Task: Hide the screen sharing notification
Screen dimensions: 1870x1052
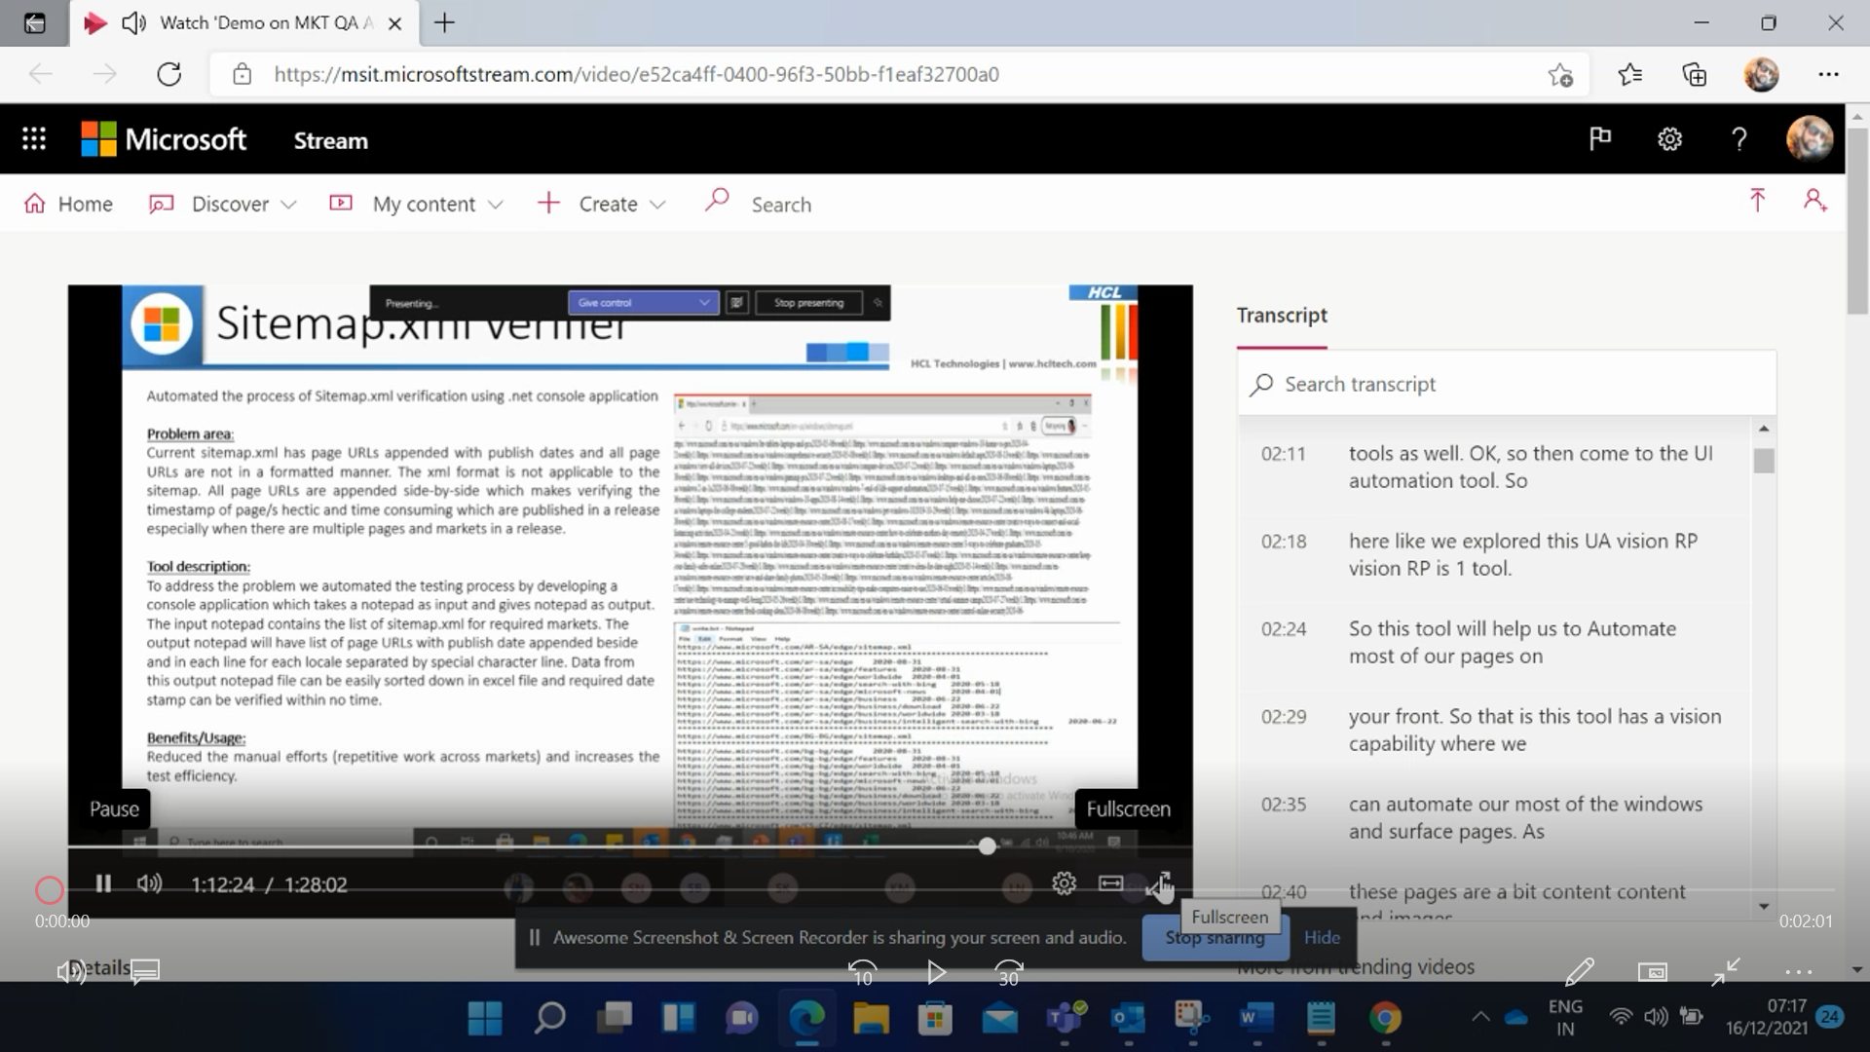Action: (1322, 937)
